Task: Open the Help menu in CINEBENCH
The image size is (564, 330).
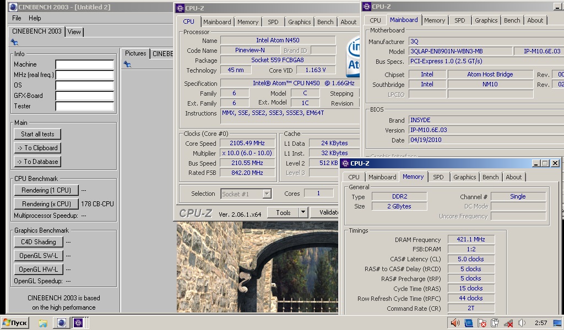Action: [35, 18]
